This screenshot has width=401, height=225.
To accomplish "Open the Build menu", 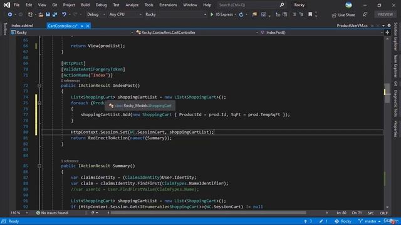I will [85, 5].
